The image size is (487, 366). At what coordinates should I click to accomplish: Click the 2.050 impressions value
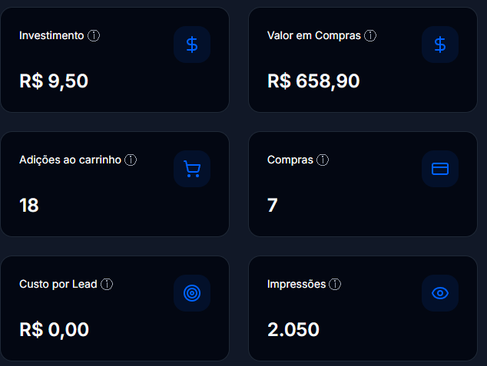point(293,329)
